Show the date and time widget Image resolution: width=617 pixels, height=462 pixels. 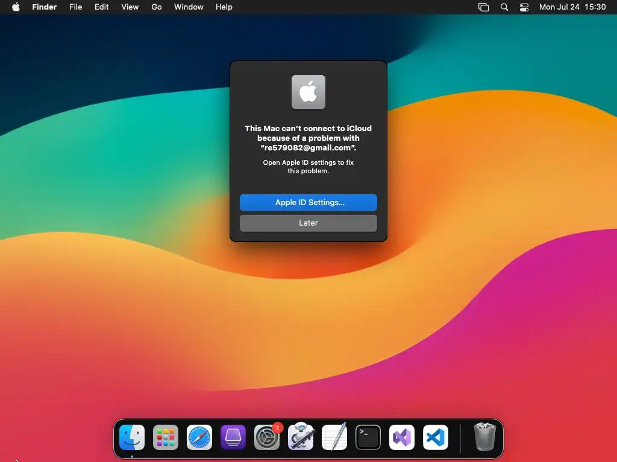(x=572, y=7)
